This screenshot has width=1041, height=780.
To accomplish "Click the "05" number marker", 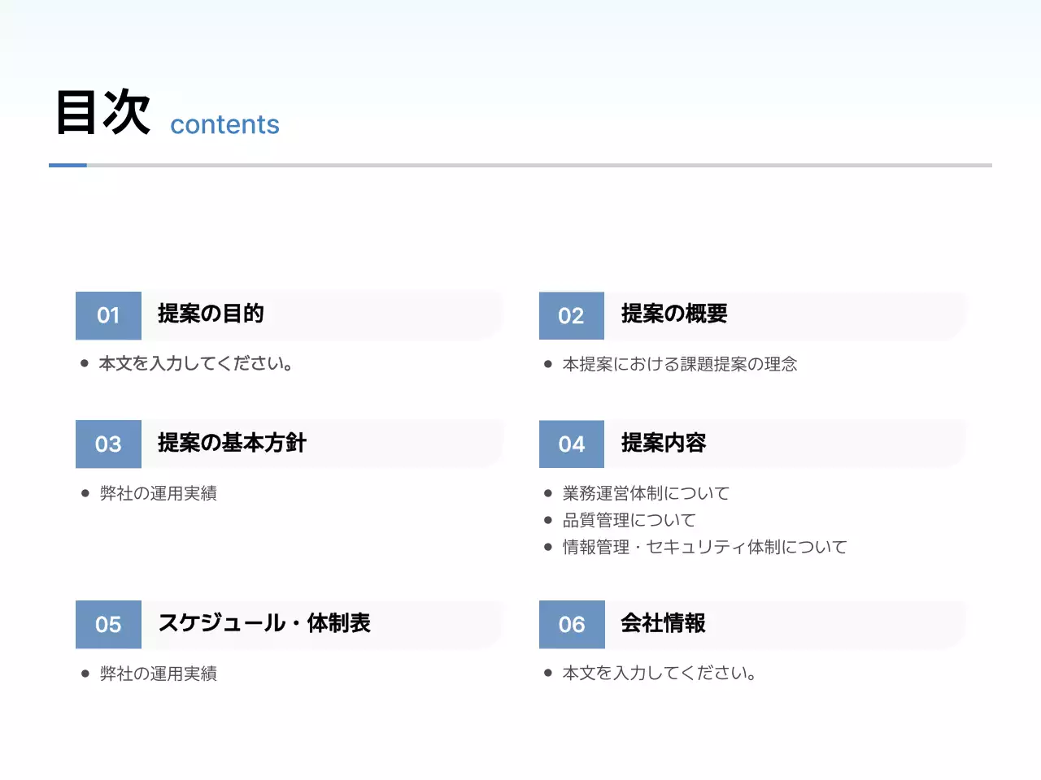I will (x=108, y=624).
